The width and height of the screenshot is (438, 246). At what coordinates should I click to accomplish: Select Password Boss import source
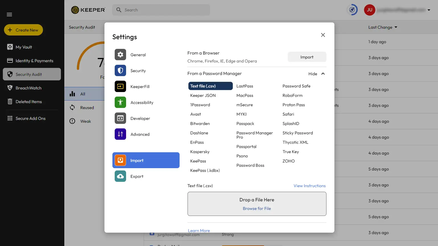[x=250, y=165]
